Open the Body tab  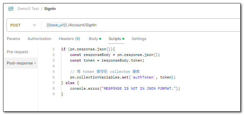(x=93, y=39)
